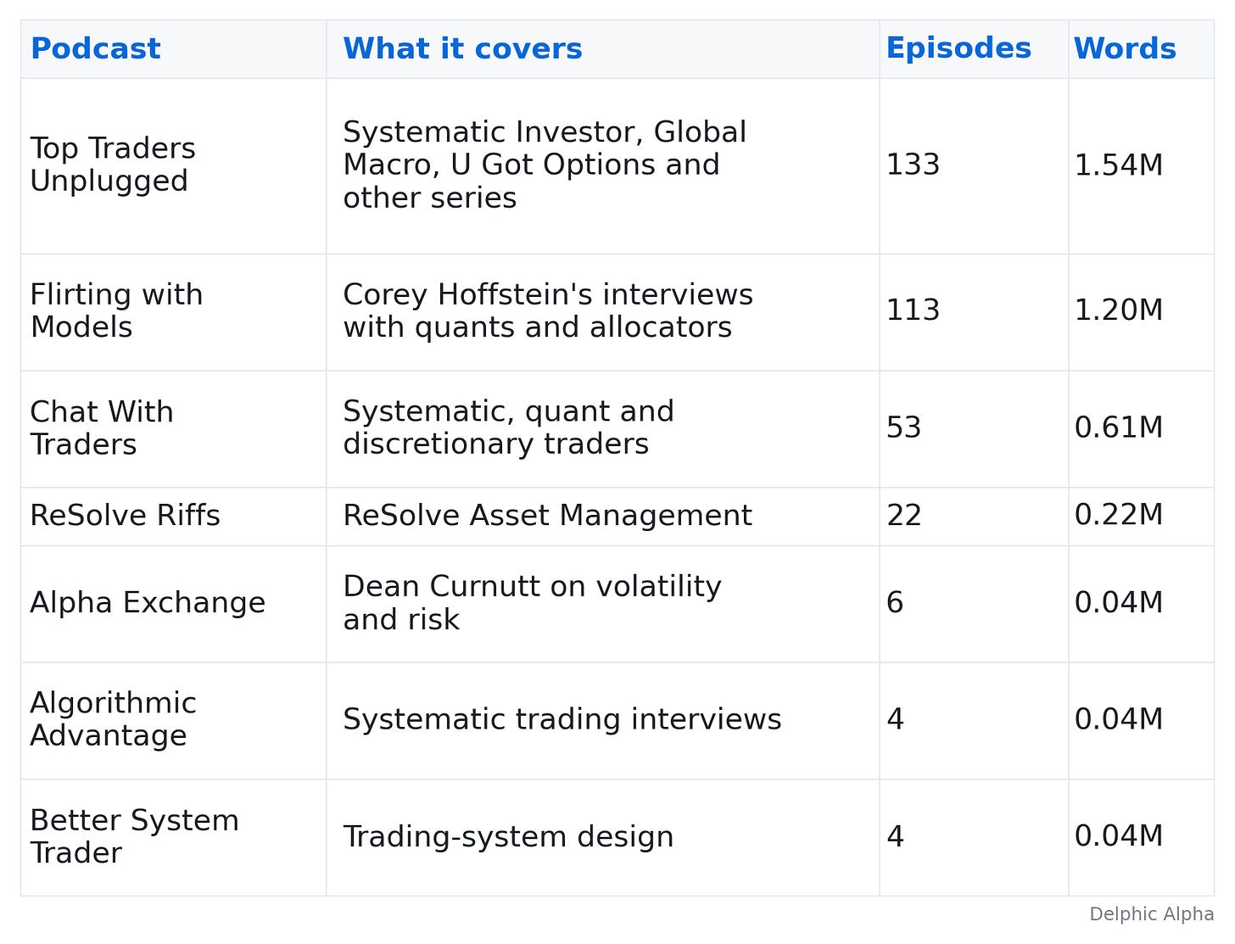
Task: Select the episode count 113
Action: pos(913,310)
